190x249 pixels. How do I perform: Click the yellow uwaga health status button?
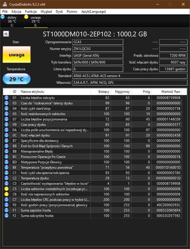point(17,54)
